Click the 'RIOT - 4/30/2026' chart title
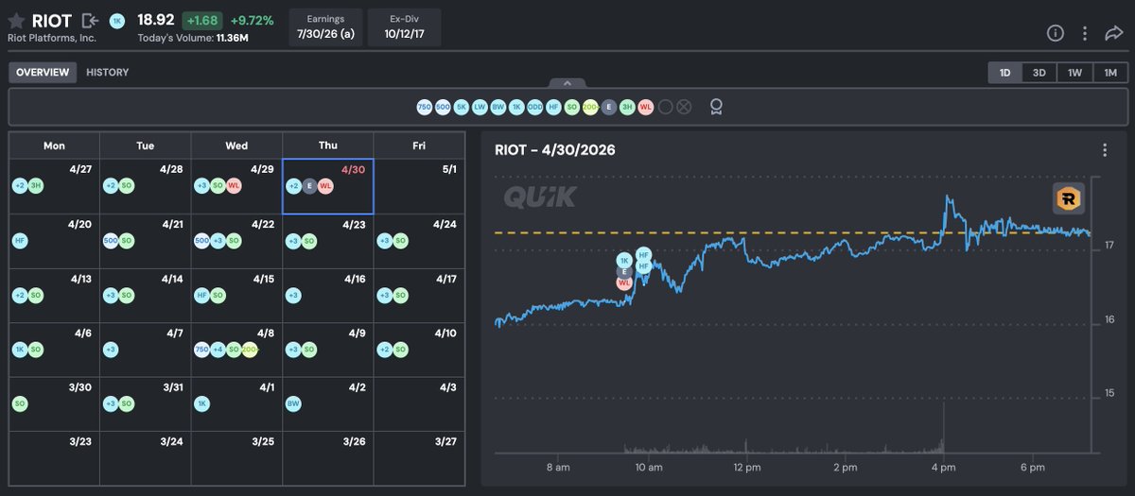This screenshot has width=1135, height=496. point(555,150)
